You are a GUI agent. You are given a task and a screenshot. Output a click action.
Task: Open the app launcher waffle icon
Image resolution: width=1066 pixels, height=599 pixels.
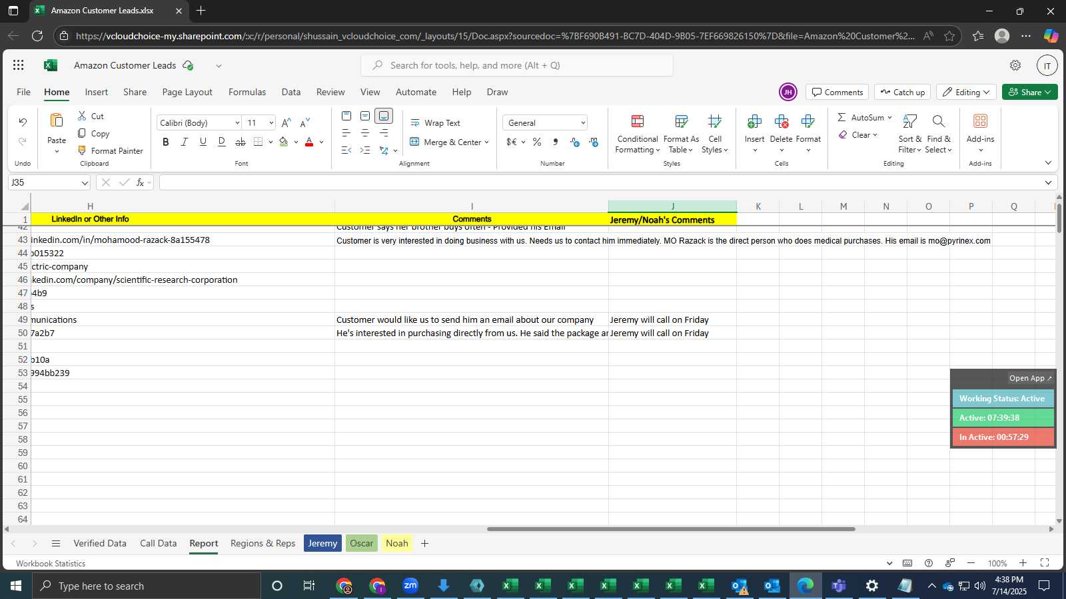tap(19, 65)
